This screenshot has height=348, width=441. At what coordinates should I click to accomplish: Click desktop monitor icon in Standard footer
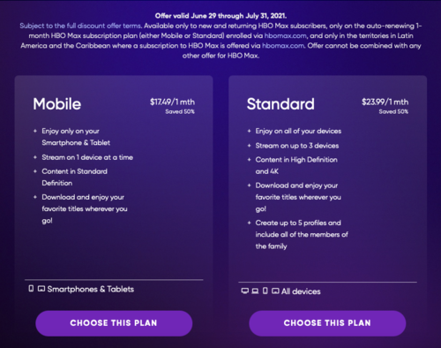coord(244,291)
